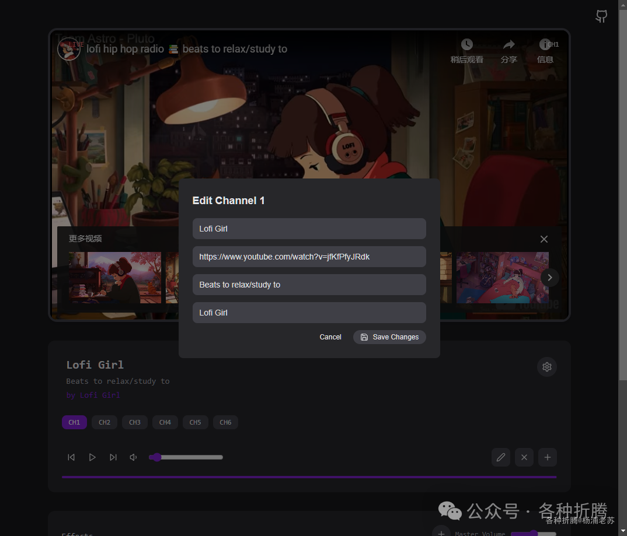Click the description field Beats to relax/study to
Viewport: 627px width, 536px height.
pyautogui.click(x=309, y=285)
